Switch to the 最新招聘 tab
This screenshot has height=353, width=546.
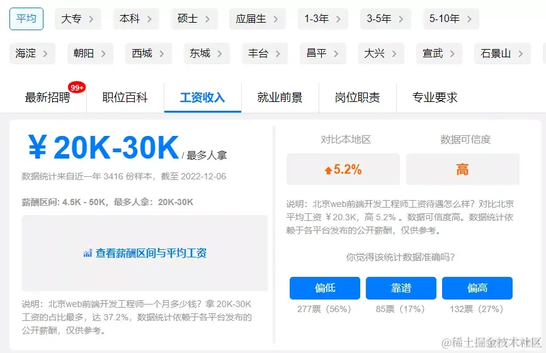tap(48, 98)
